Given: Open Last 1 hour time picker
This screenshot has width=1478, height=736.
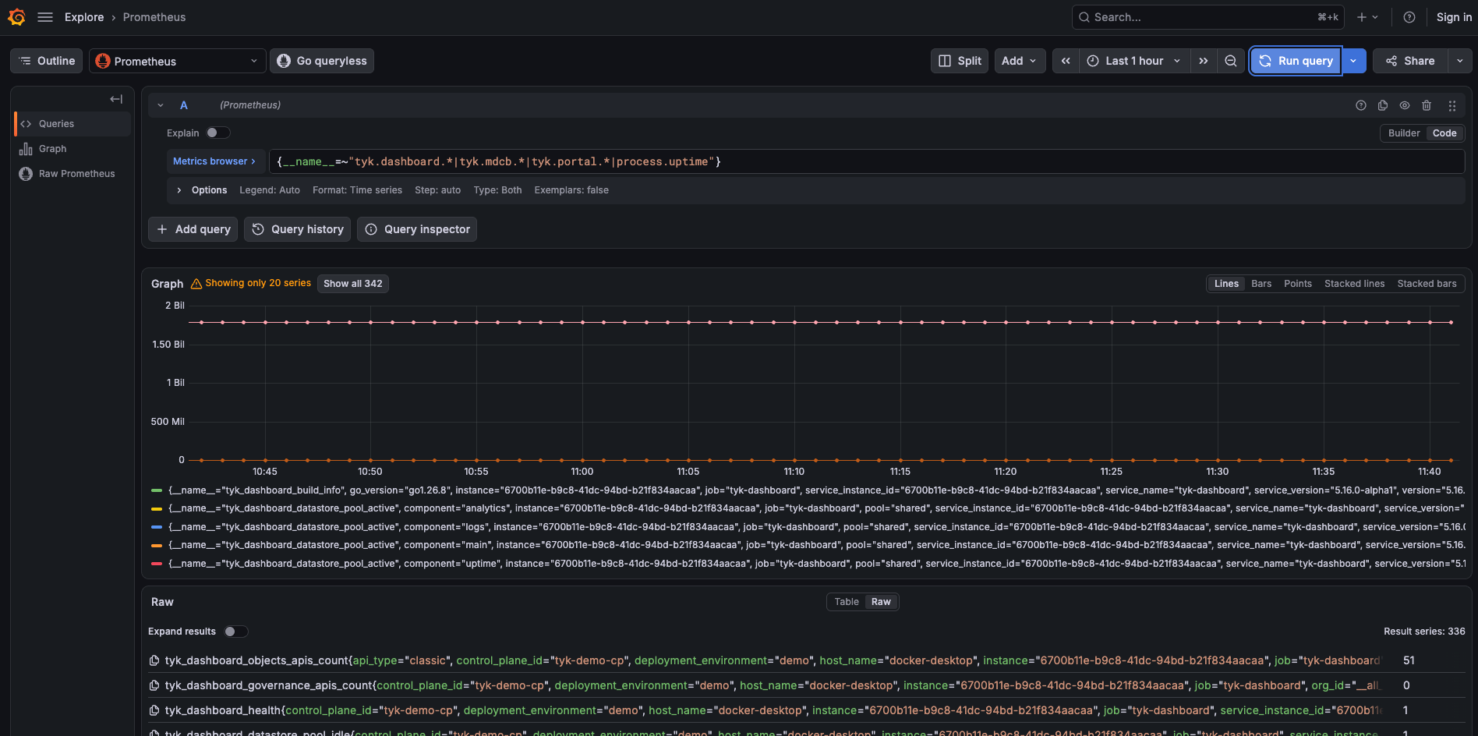Looking at the screenshot, I should click(1135, 61).
